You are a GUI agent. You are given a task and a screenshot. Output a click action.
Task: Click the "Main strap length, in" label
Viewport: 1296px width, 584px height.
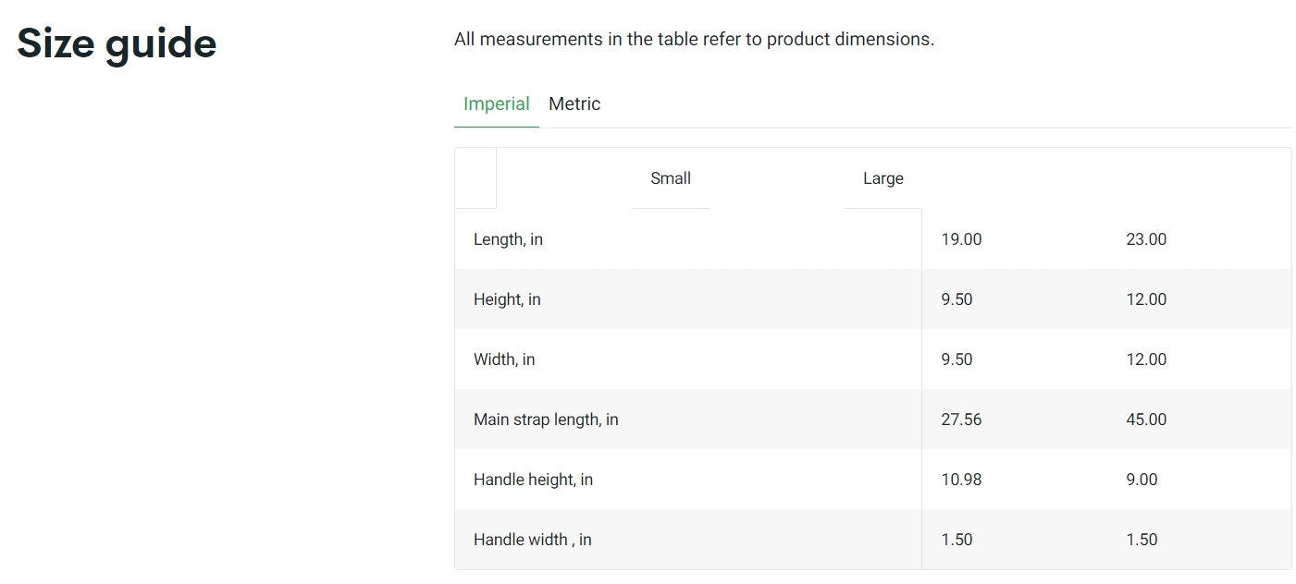546,420
